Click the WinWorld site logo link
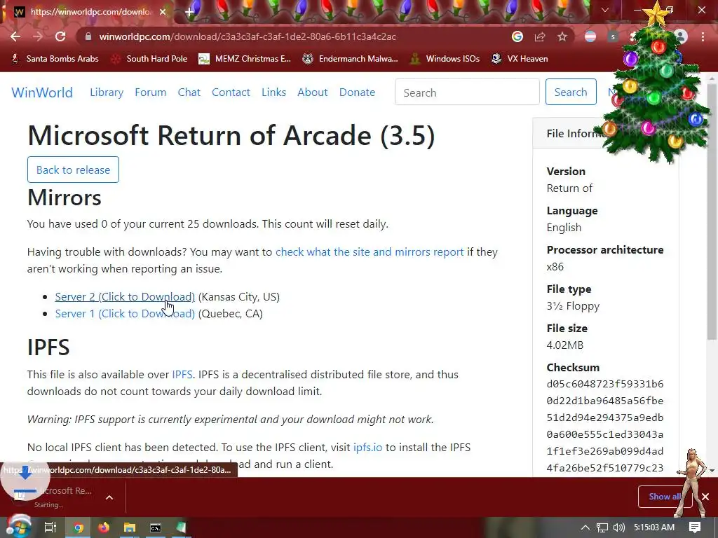Image resolution: width=718 pixels, height=538 pixels. click(x=42, y=92)
